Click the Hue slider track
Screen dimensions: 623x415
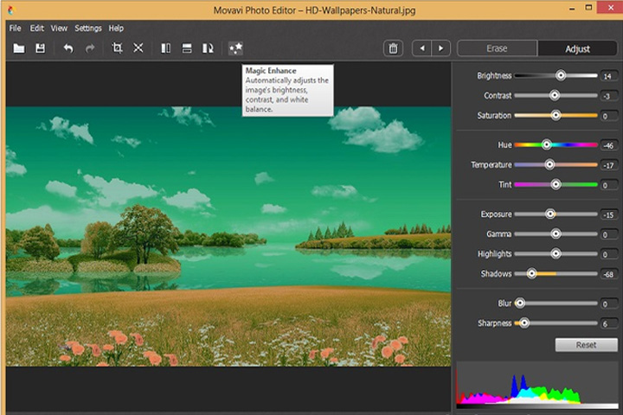point(556,145)
